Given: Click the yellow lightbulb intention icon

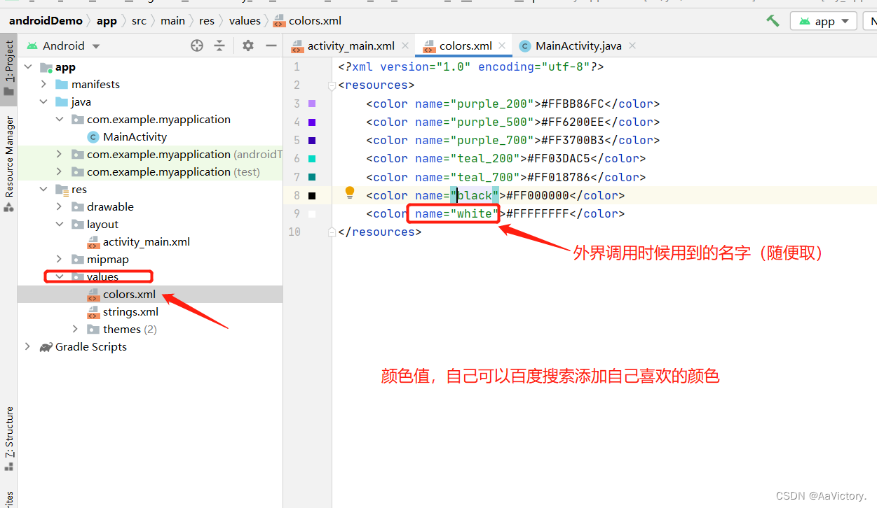Looking at the screenshot, I should (x=350, y=193).
